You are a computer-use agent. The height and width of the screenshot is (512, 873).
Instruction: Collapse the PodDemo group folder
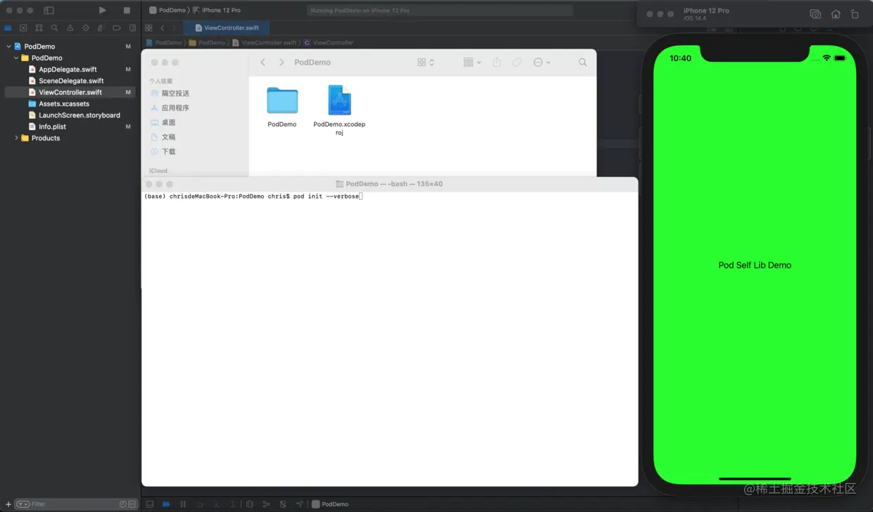[16, 58]
